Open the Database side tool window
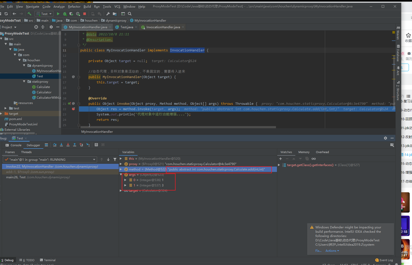The image size is (412, 265). point(398,53)
